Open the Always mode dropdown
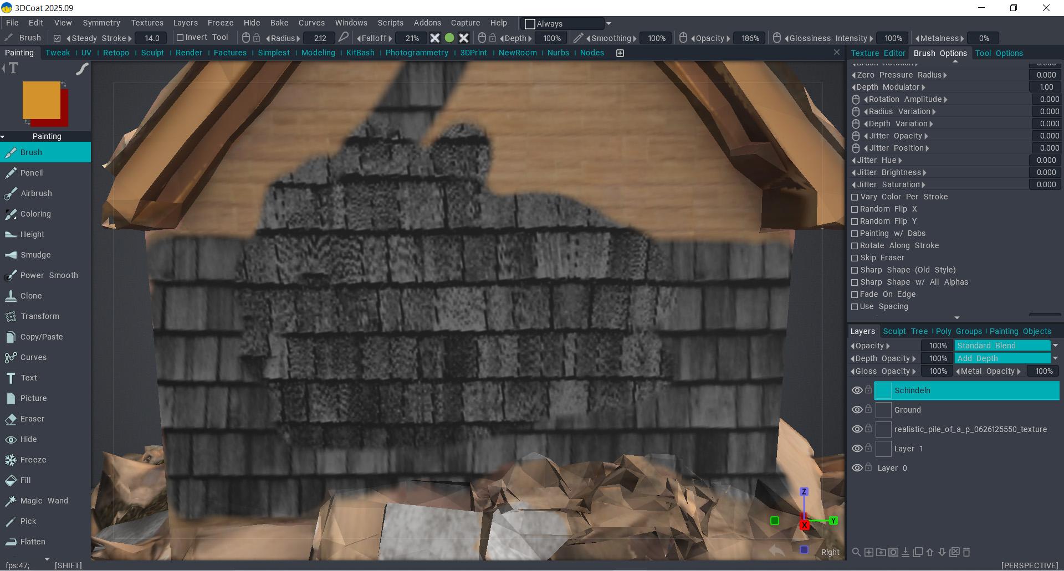 click(x=608, y=24)
